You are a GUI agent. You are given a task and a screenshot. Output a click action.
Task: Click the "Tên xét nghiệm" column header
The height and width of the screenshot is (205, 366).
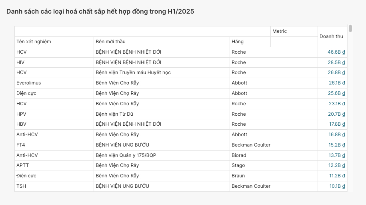click(x=34, y=42)
